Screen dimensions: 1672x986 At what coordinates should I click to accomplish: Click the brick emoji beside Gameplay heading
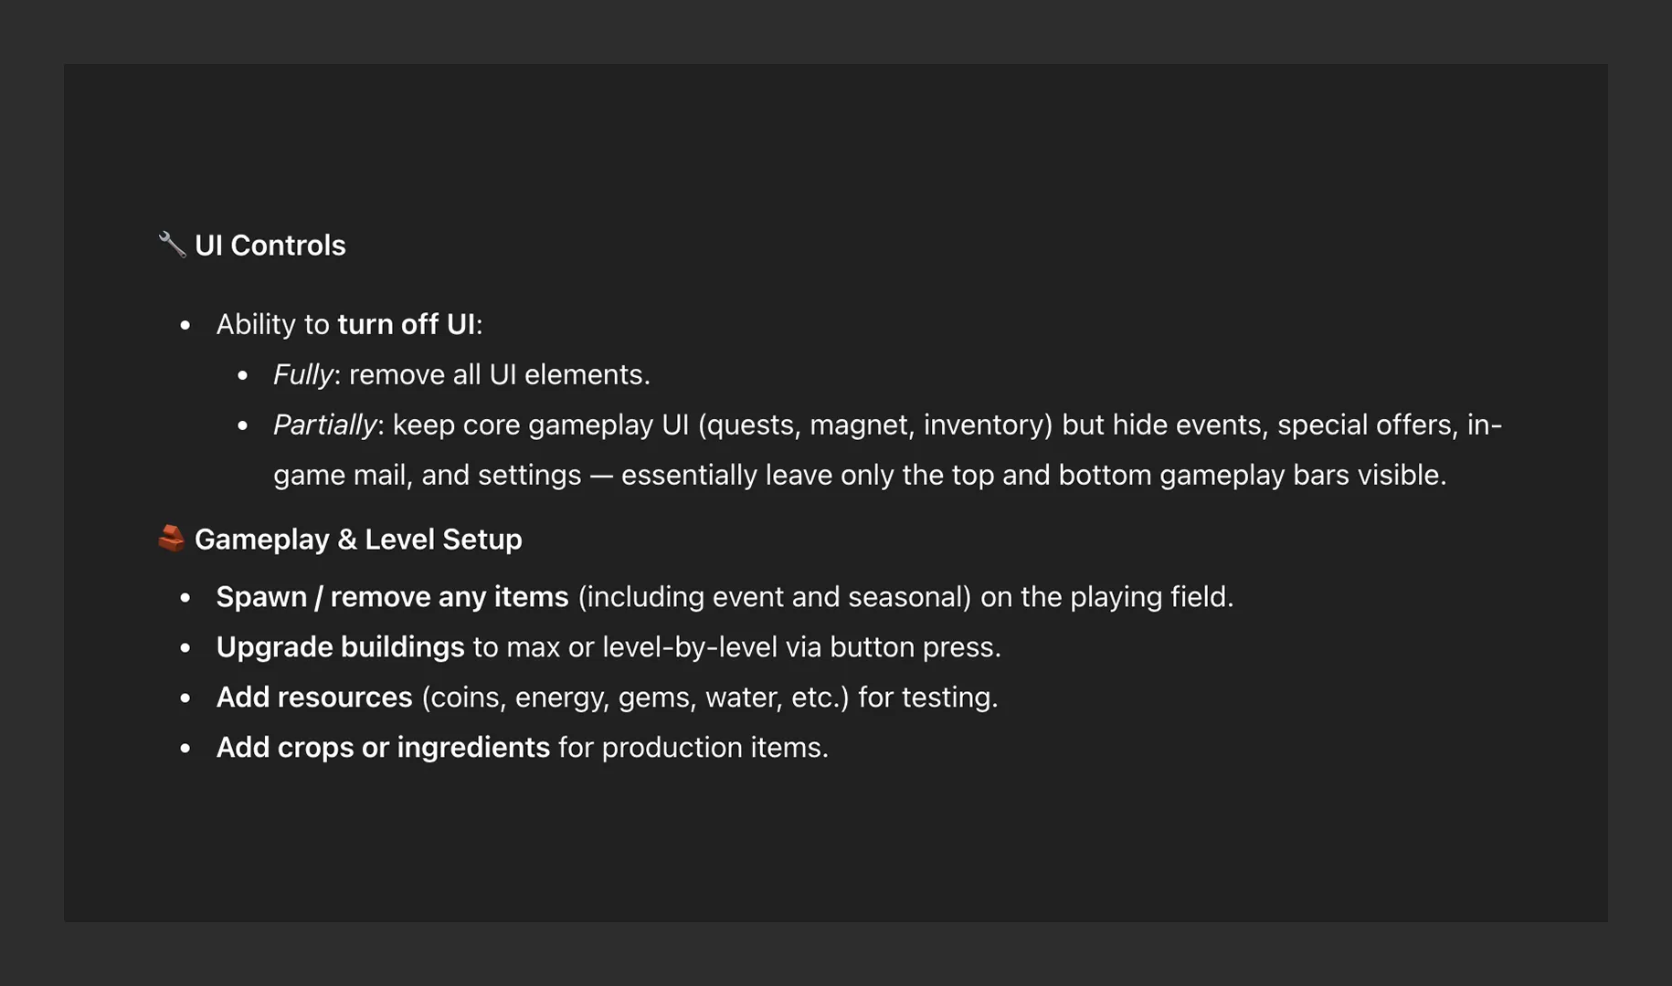coord(171,539)
